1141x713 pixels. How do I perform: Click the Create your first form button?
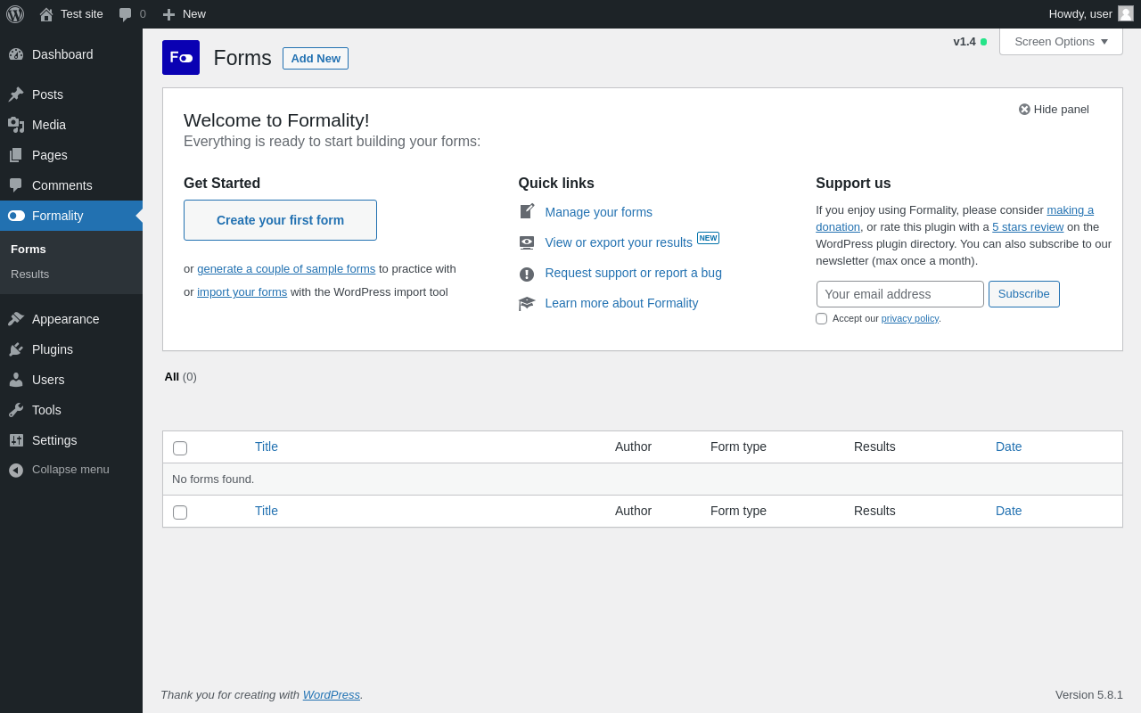click(x=280, y=220)
